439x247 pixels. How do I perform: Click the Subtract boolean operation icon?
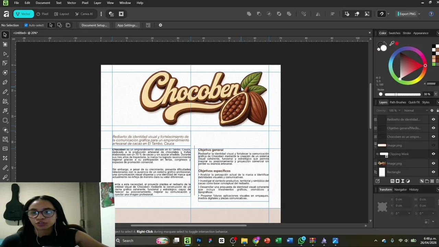click(x=259, y=14)
